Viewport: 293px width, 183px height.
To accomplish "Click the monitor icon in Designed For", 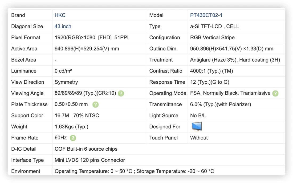I will 197,126.
